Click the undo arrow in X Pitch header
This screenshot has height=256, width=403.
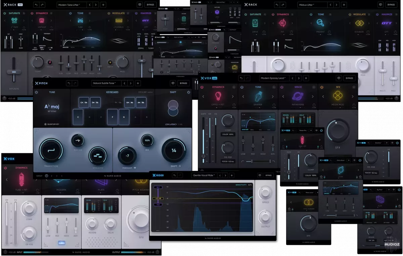click(69, 83)
